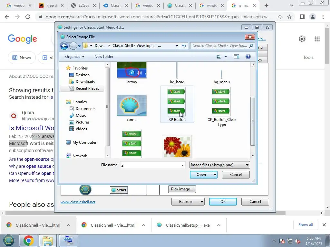Select the flowers image thumbnail

coord(177,147)
